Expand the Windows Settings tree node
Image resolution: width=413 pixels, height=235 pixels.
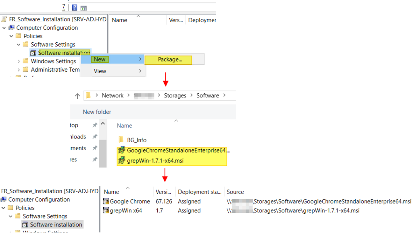point(19,62)
